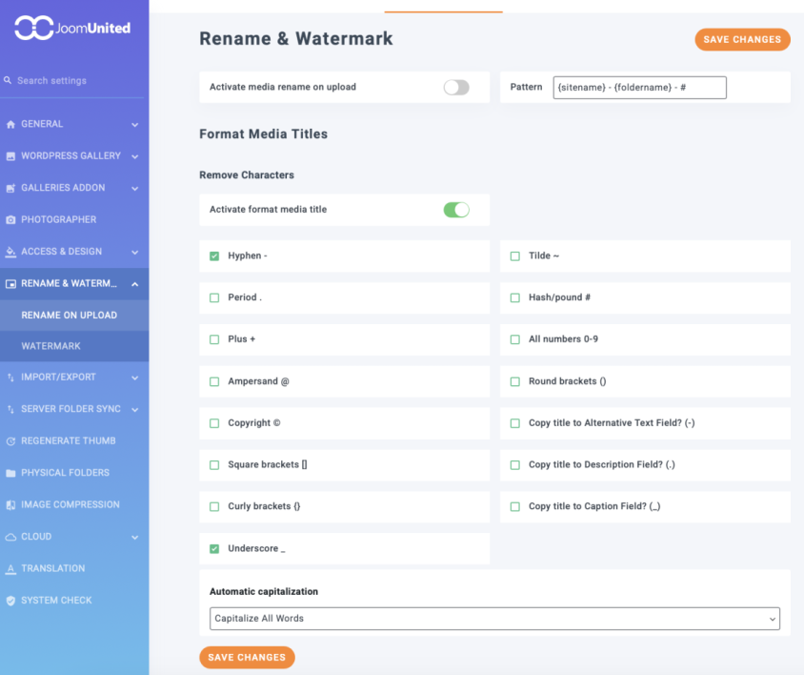Uncheck the Hyphen checkbox
This screenshot has height=675, width=804.
click(214, 256)
